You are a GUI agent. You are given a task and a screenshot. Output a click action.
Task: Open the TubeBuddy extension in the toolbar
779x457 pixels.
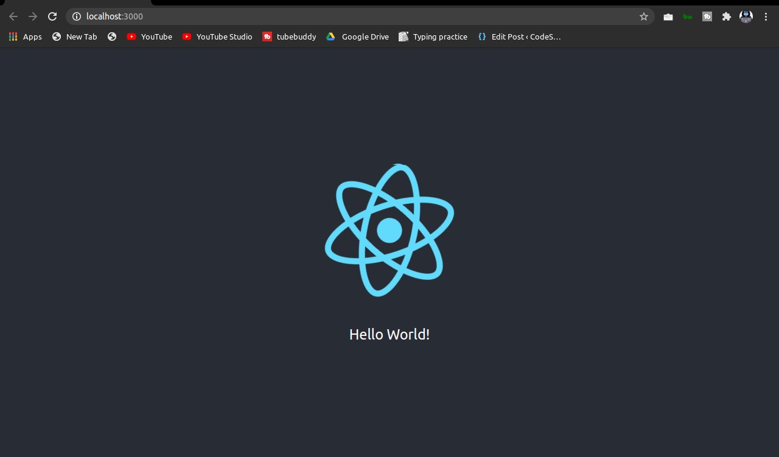click(x=707, y=16)
